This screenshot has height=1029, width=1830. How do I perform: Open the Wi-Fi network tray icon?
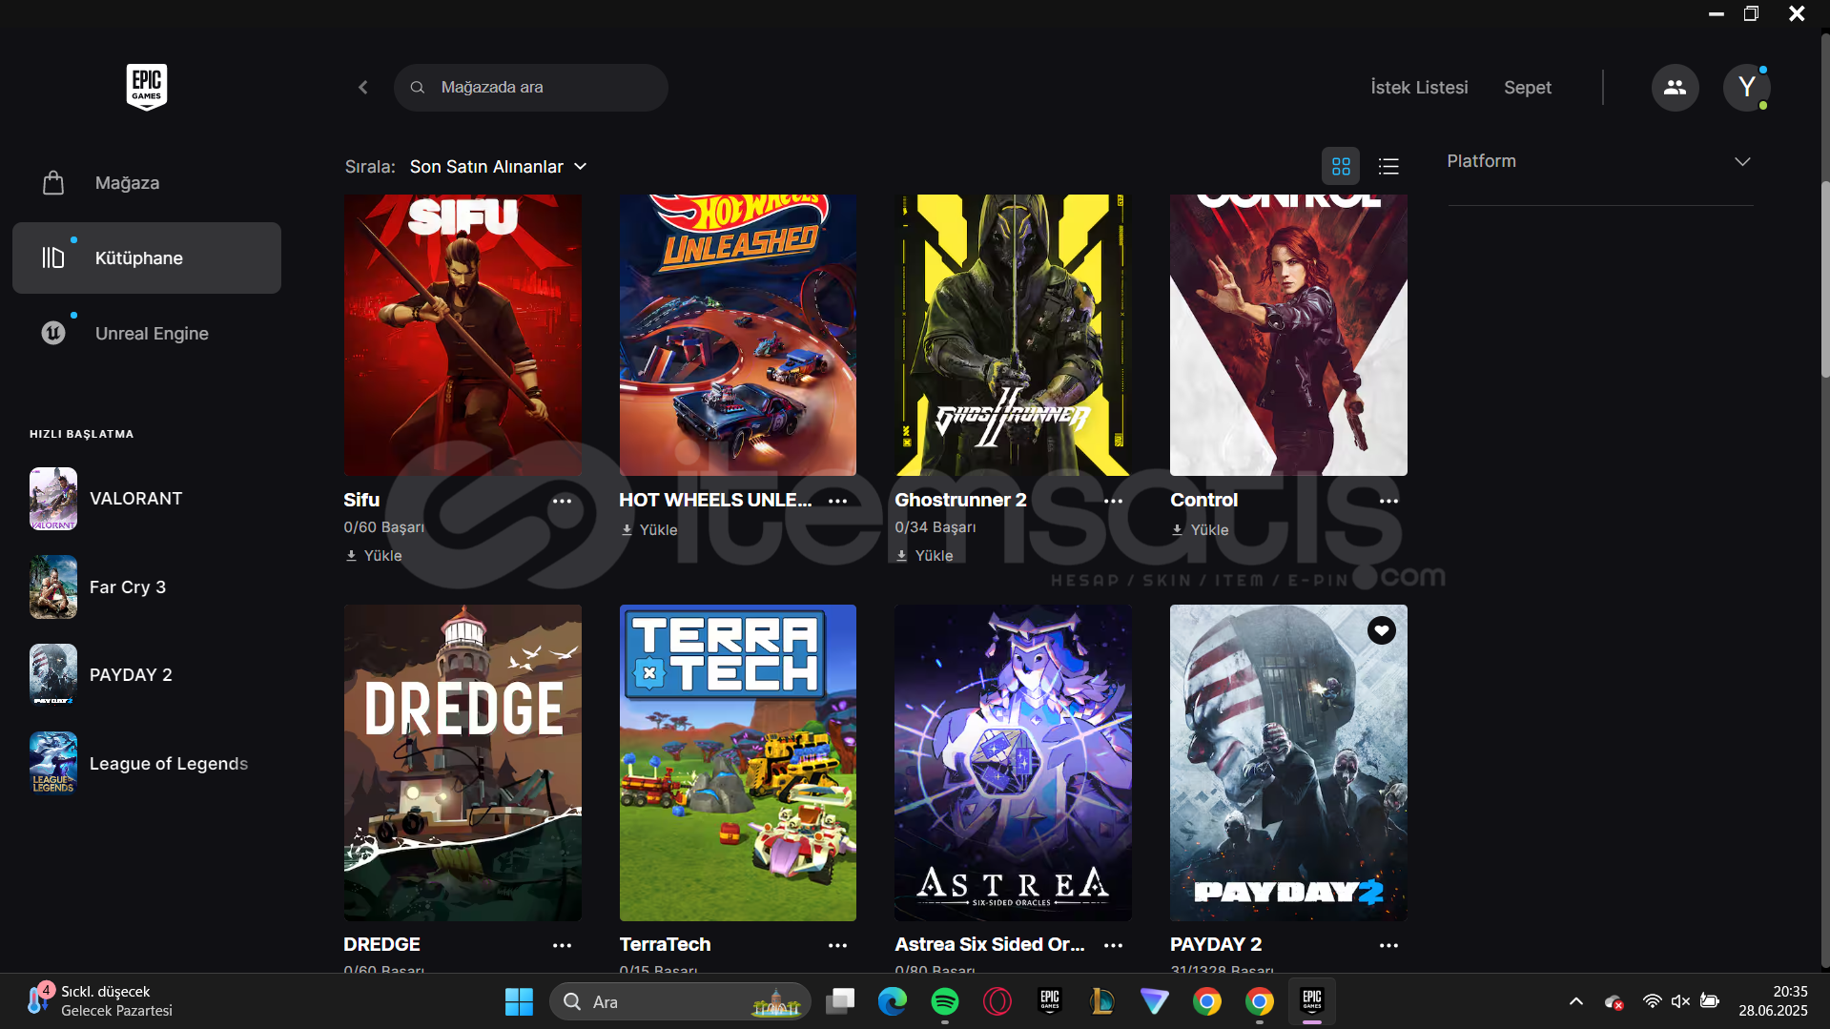1652,1002
